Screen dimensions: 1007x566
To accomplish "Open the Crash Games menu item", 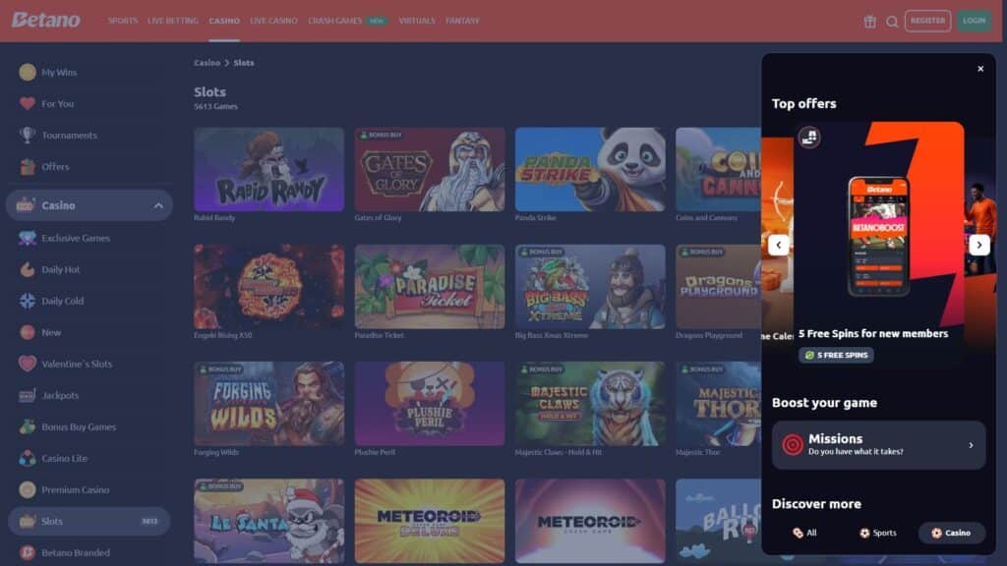I will [334, 19].
